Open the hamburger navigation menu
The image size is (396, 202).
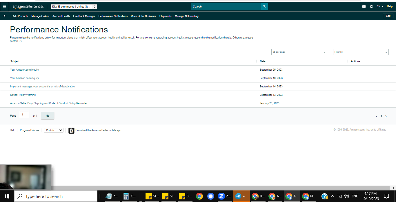(x=4, y=6)
